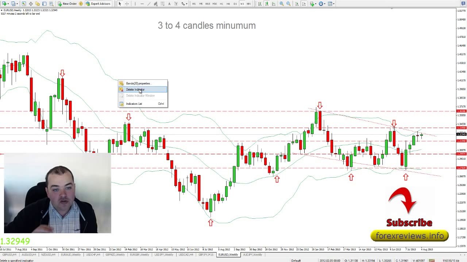
Task: Select the Crosshair tool
Action: pos(127,4)
